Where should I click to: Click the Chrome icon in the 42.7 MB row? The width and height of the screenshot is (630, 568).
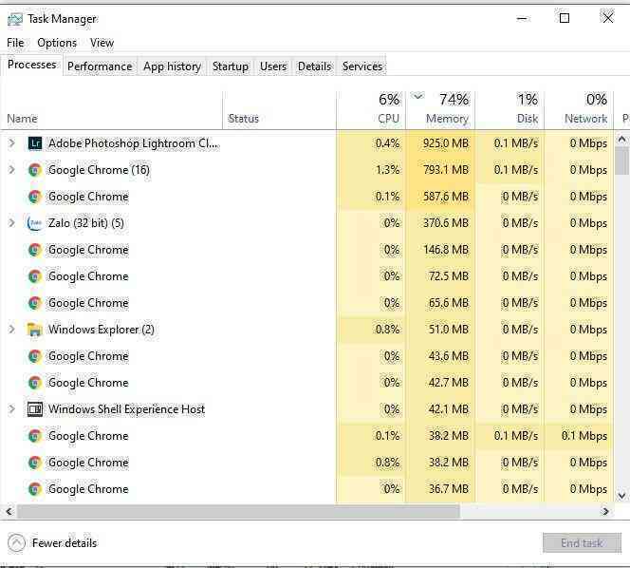[x=35, y=383]
